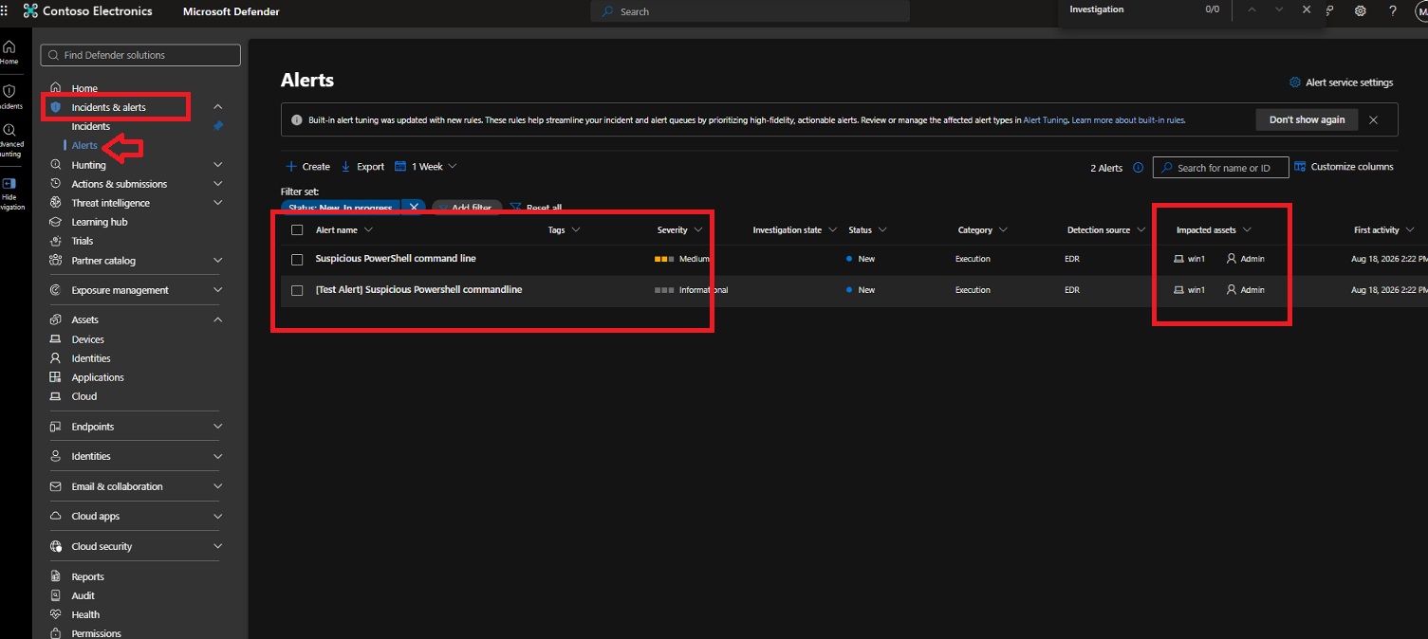Close the Investigation find bar

[1307, 9]
